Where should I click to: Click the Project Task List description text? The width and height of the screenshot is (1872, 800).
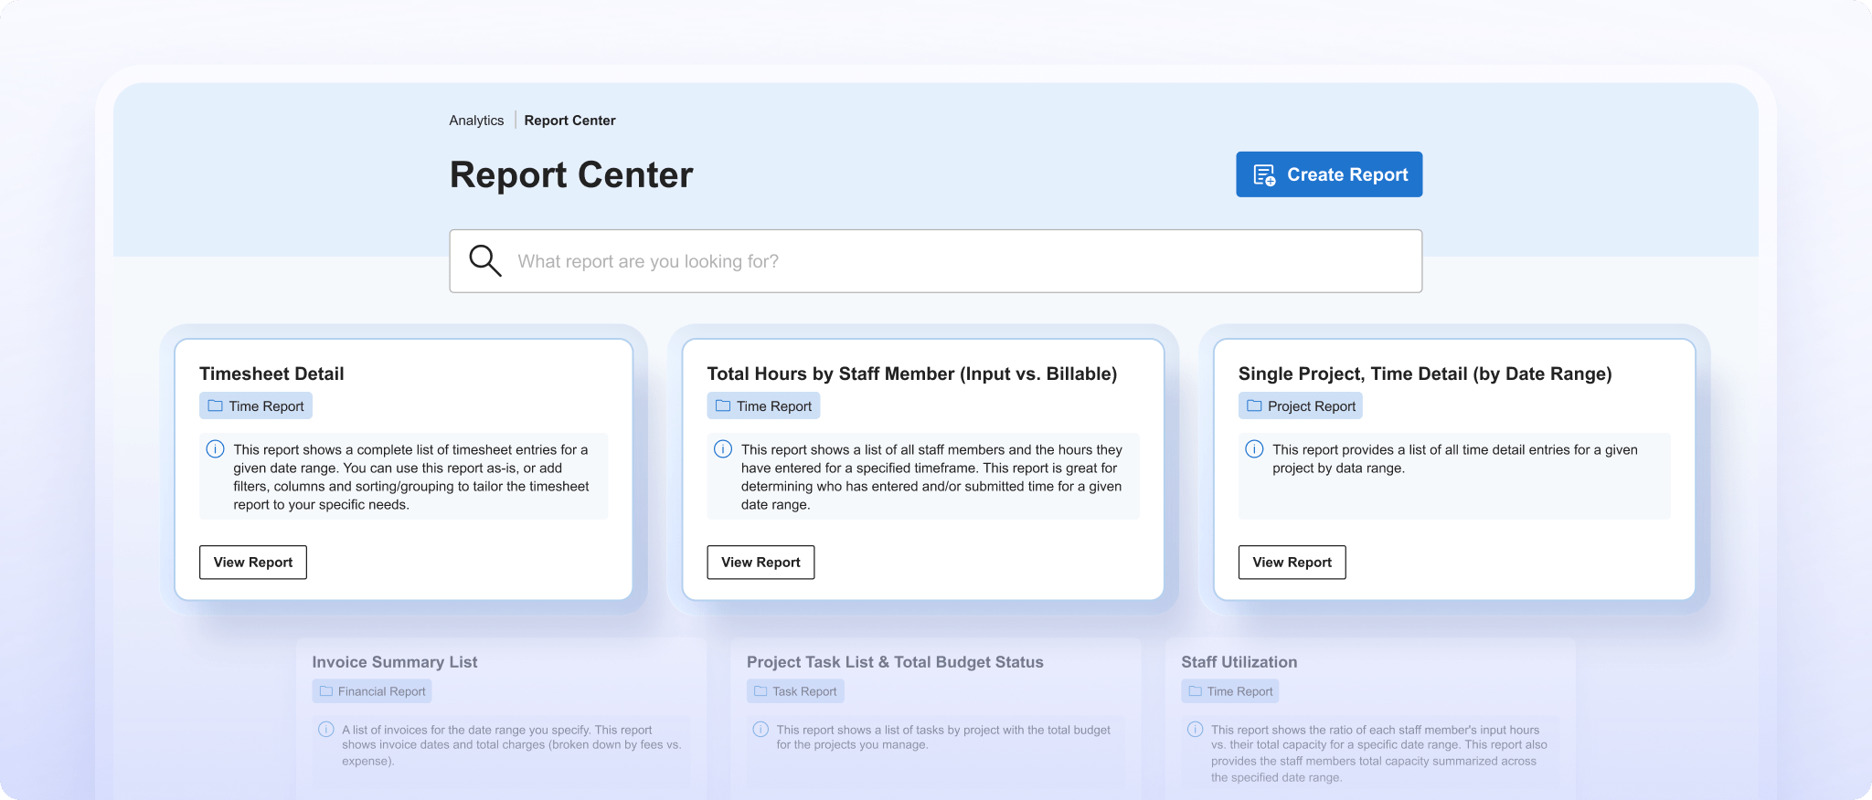coord(943,737)
